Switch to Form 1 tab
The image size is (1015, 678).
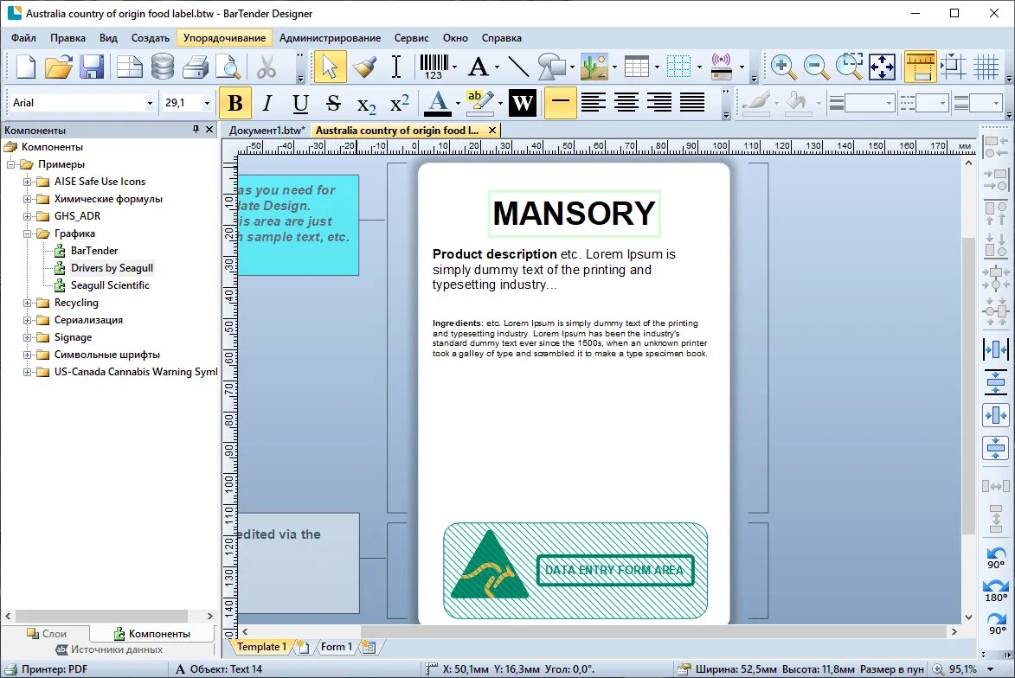pyautogui.click(x=336, y=646)
